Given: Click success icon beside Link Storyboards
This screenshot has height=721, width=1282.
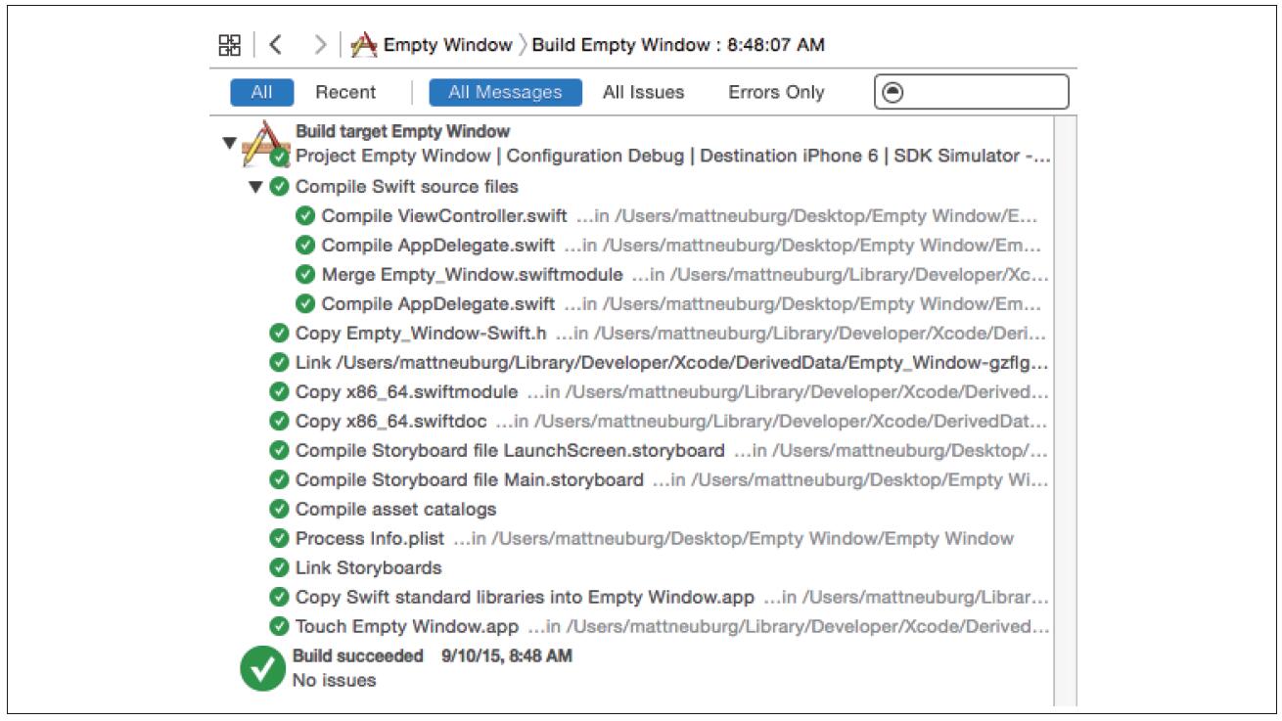Looking at the screenshot, I should pyautogui.click(x=279, y=568).
